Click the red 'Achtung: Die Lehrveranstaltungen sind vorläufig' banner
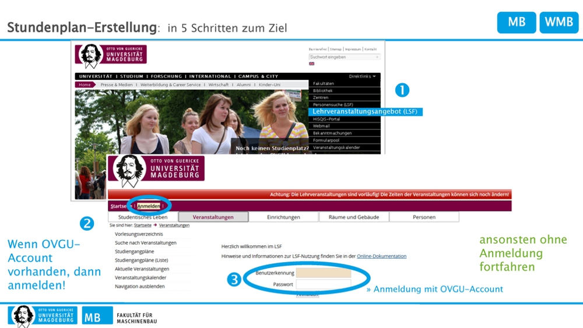Viewport: 583px width, 328px height. point(310,194)
